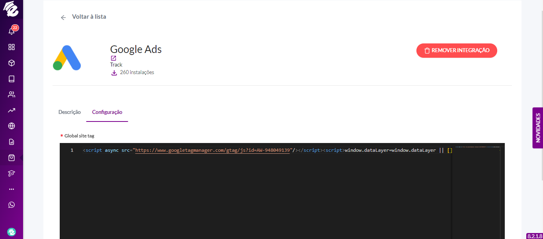543x239 pixels.
Task: Switch to the Descrição tab
Action: (x=70, y=112)
